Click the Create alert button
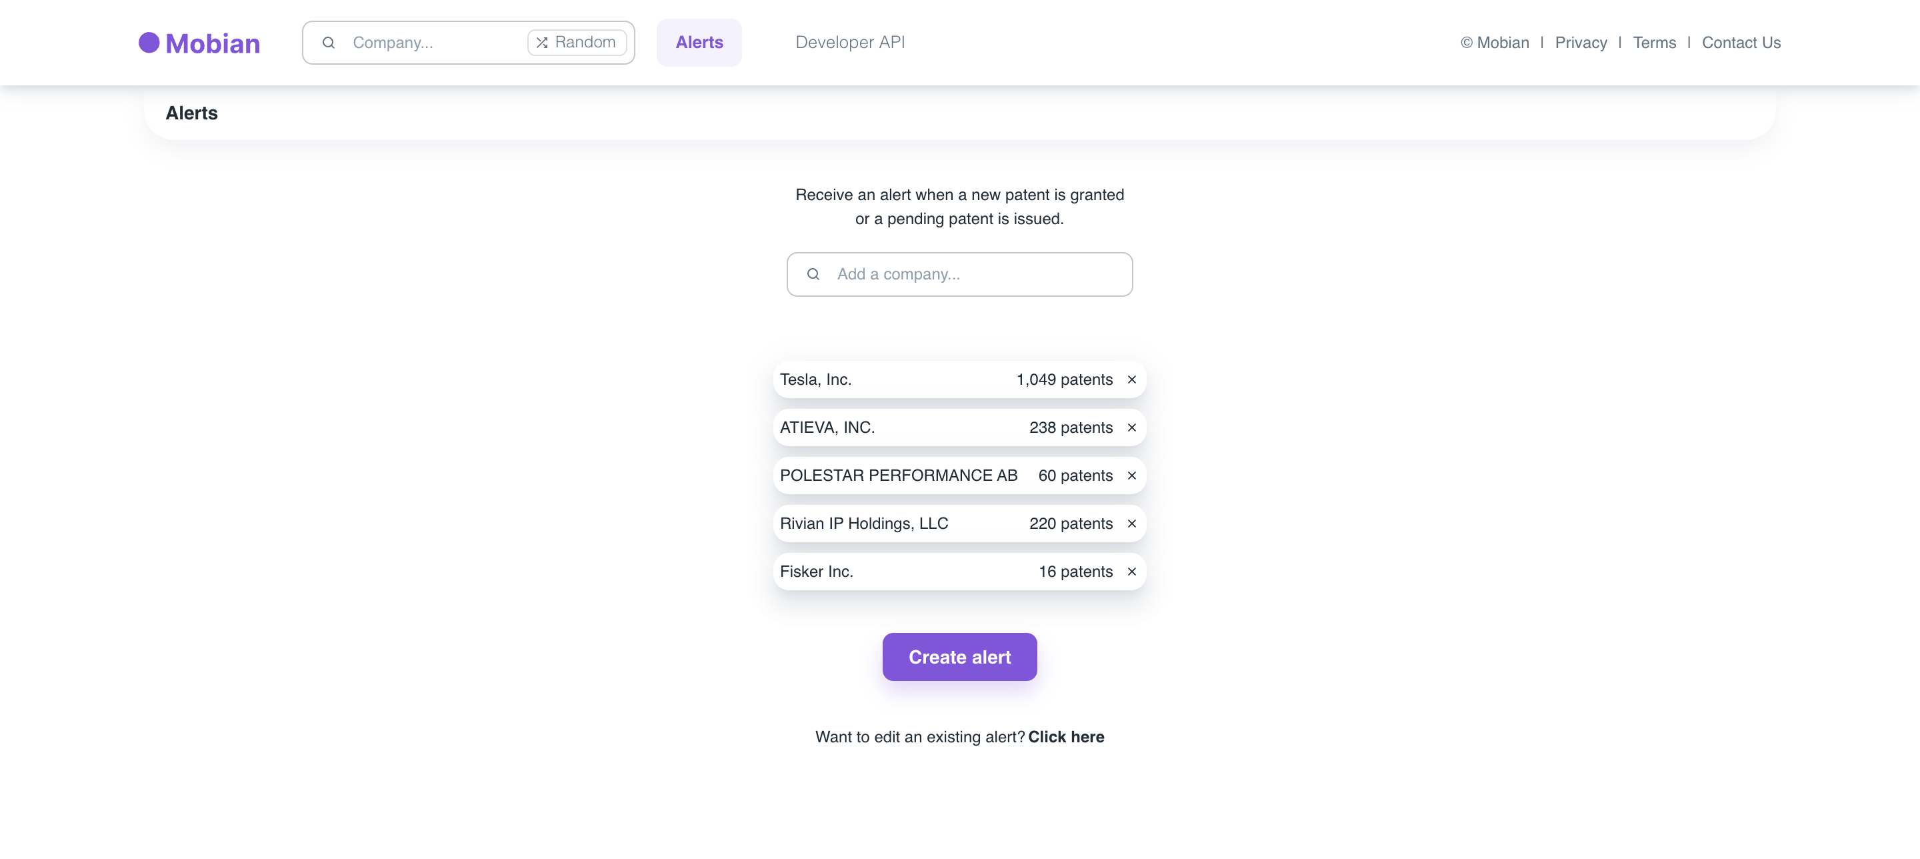The image size is (1920, 859). point(959,657)
